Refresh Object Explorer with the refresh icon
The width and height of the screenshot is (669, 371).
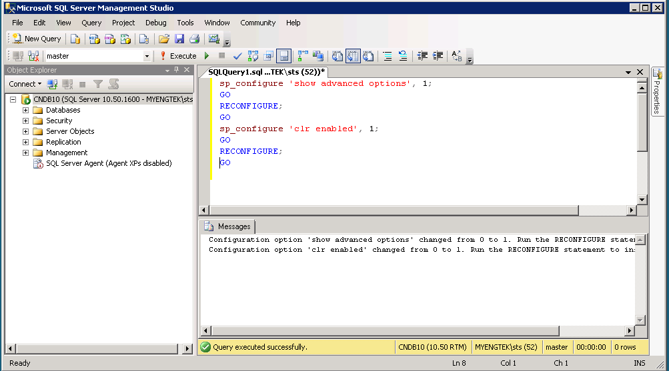point(113,84)
